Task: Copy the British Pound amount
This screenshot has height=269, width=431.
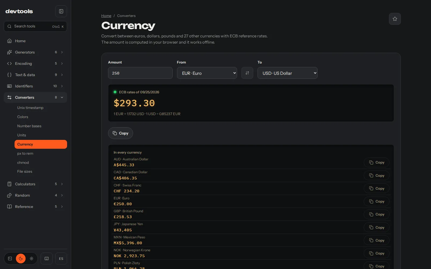Action: [x=376, y=214]
